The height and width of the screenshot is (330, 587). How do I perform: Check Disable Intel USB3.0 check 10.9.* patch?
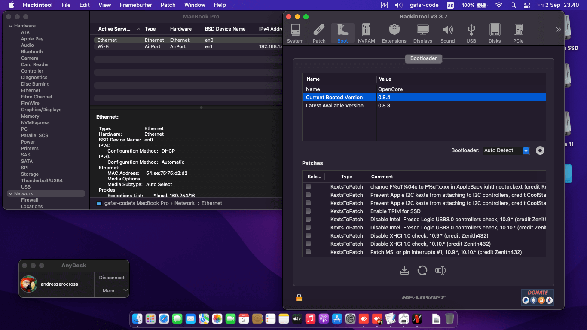pyautogui.click(x=308, y=219)
